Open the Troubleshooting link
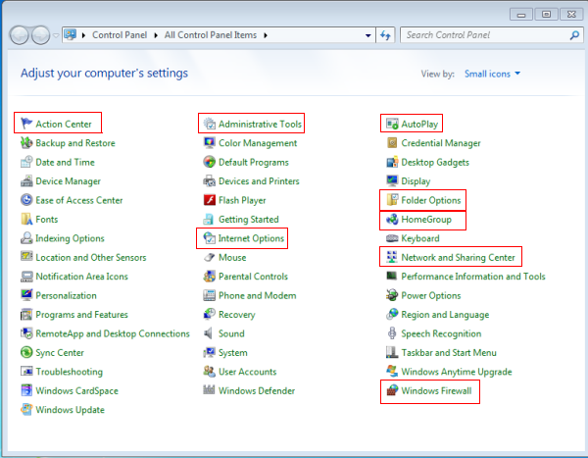The width and height of the screenshot is (588, 458). click(x=69, y=372)
